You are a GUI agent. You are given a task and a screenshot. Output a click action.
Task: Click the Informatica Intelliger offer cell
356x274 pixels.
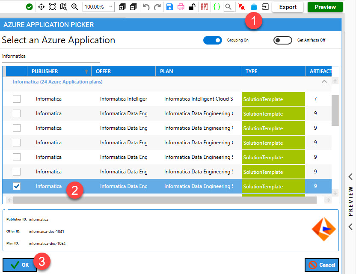tap(124, 99)
